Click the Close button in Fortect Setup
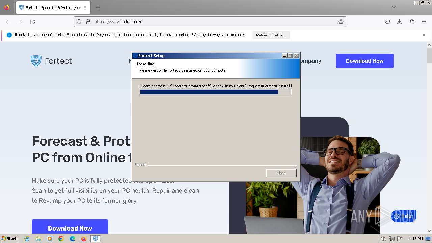This screenshot has height=243, width=432. tap(281, 173)
